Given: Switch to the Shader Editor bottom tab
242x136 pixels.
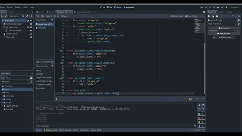Looking at the screenshot, I should click(96, 130).
